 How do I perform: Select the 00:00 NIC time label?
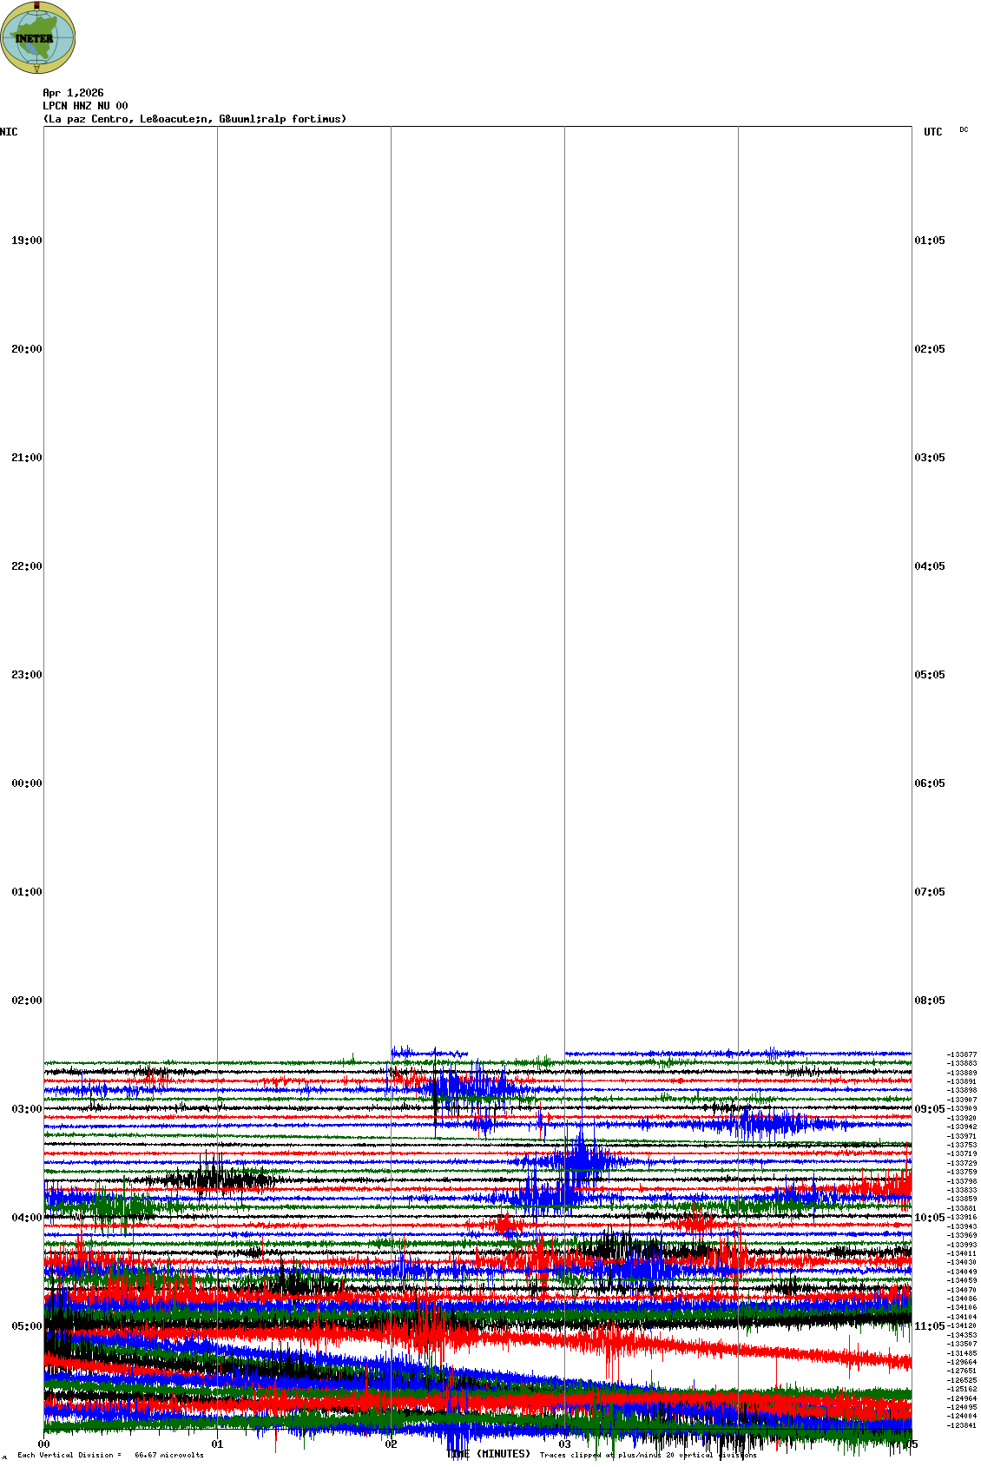[x=26, y=783]
